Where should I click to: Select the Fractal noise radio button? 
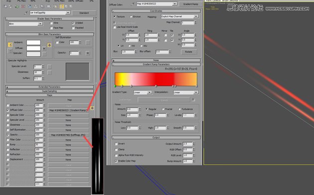tap(163, 109)
